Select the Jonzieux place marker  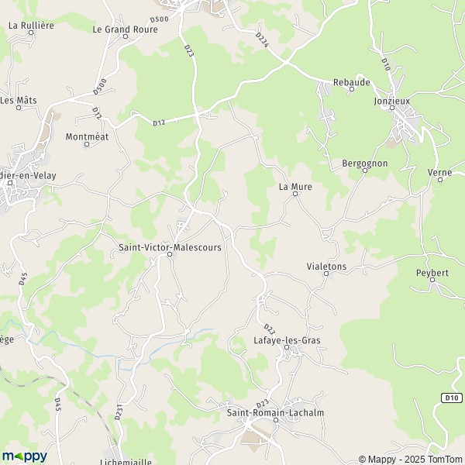[391, 108]
